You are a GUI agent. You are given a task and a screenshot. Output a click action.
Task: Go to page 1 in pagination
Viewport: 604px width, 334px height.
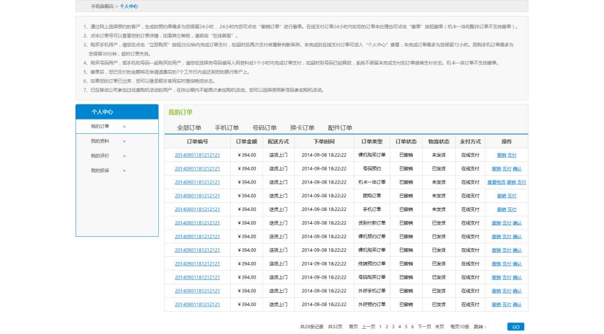click(380, 327)
